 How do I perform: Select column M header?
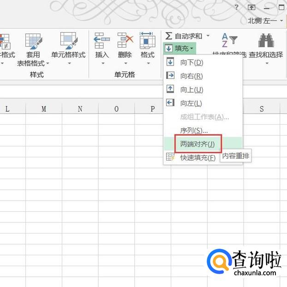44,109
